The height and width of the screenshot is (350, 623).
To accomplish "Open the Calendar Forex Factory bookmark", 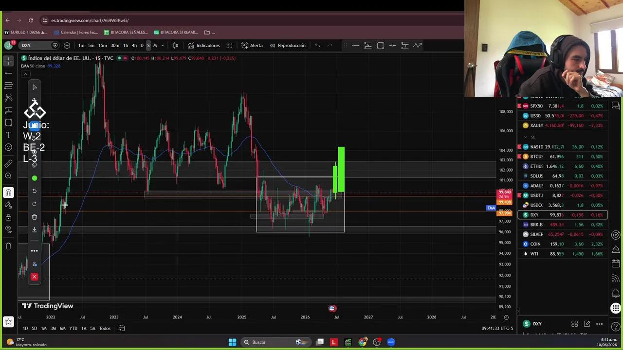I will point(76,33).
